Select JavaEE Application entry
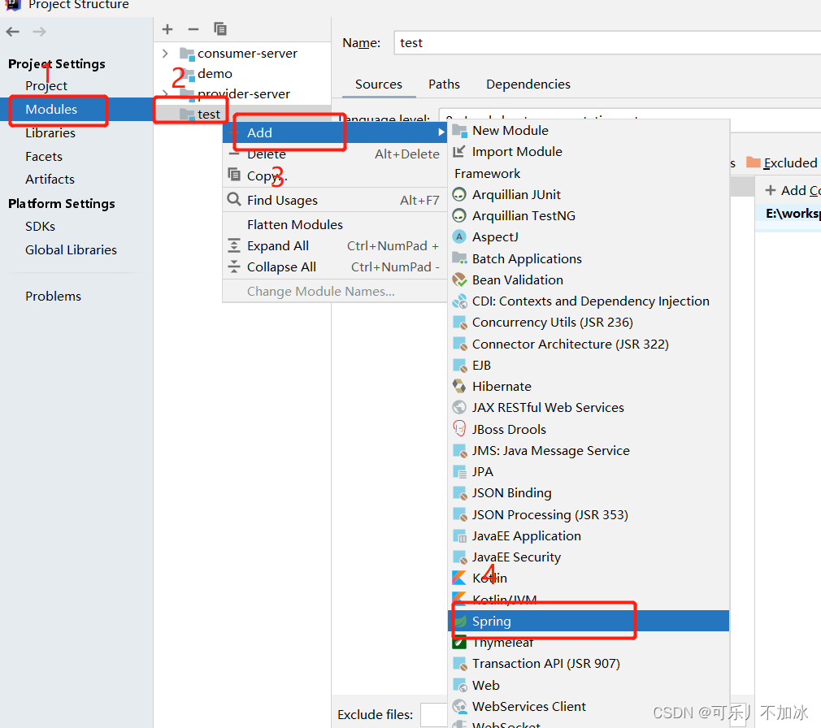Viewport: 821px width, 728px height. point(589,536)
